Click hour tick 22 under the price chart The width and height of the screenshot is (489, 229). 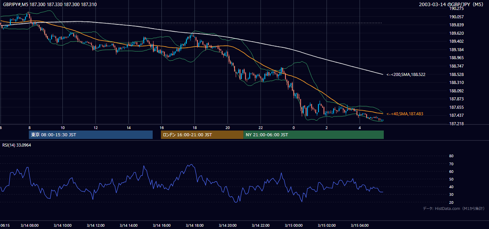click(x=261, y=127)
